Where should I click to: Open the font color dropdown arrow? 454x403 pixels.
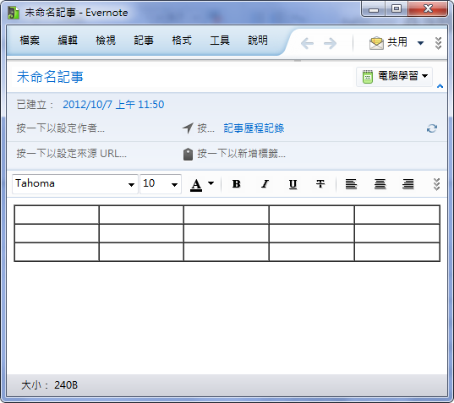(x=211, y=183)
